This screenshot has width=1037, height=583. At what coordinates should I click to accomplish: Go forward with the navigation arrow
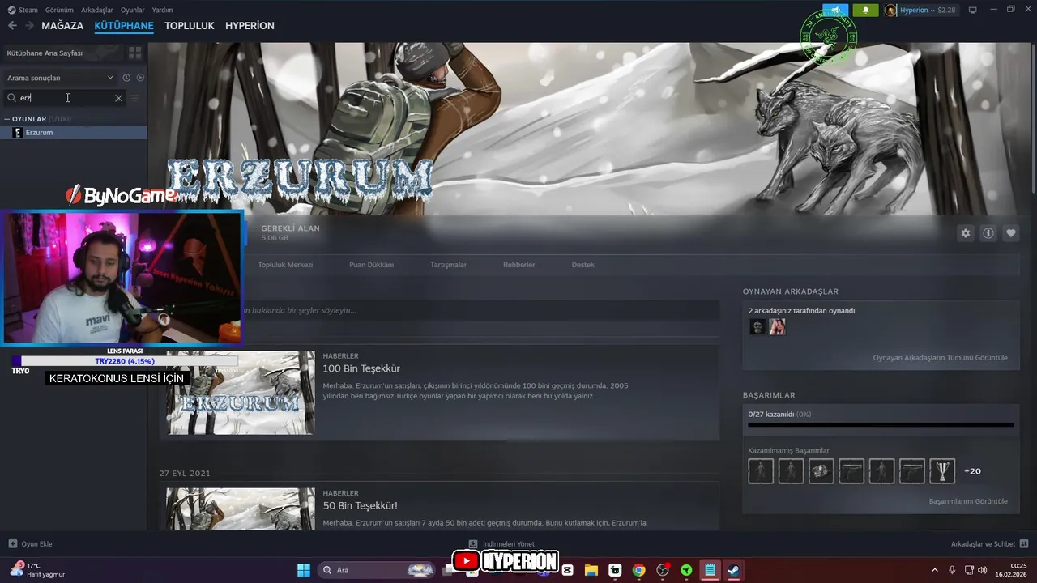[x=29, y=26]
